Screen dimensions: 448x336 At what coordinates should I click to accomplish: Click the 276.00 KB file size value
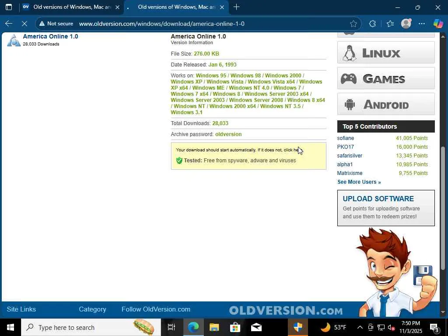206,54
